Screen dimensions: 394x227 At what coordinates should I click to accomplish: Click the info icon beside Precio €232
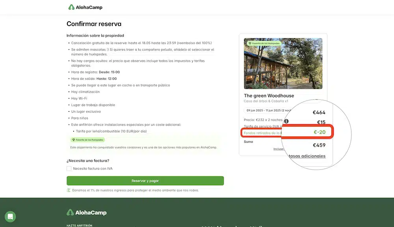click(286, 121)
